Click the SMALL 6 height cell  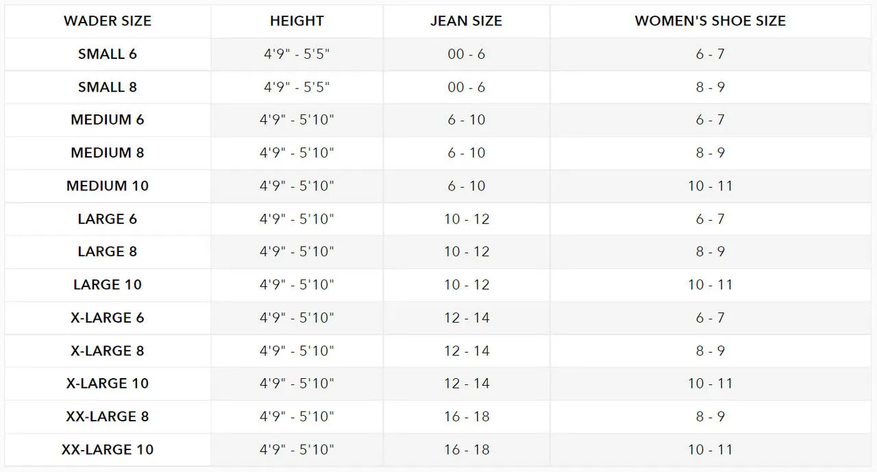pyautogui.click(x=297, y=53)
